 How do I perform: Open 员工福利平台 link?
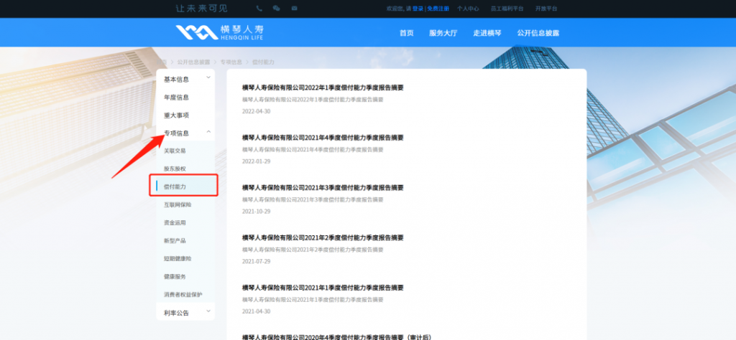(x=507, y=9)
